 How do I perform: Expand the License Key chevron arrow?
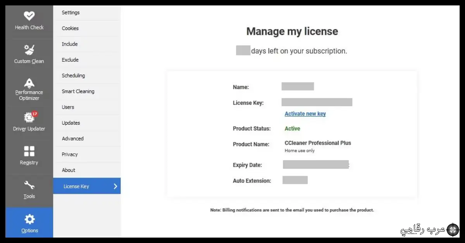pos(115,186)
